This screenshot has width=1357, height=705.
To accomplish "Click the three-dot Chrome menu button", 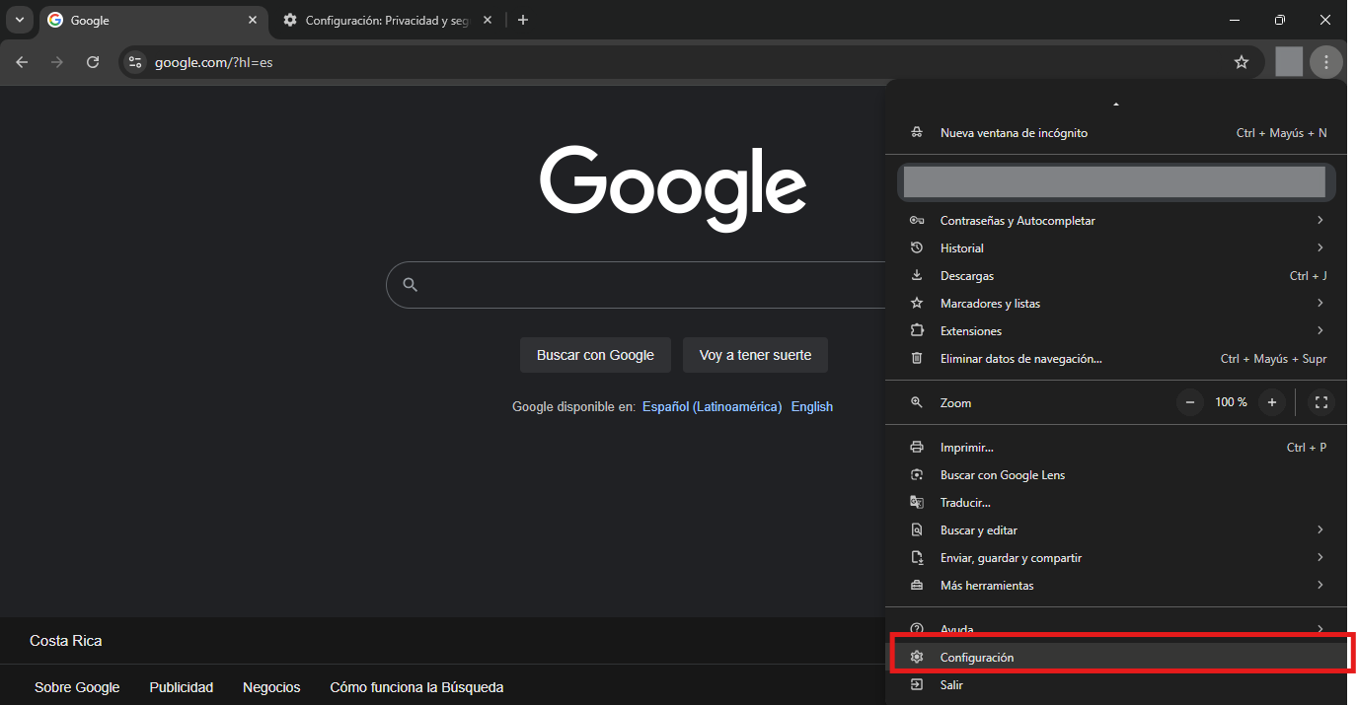I will coord(1326,62).
